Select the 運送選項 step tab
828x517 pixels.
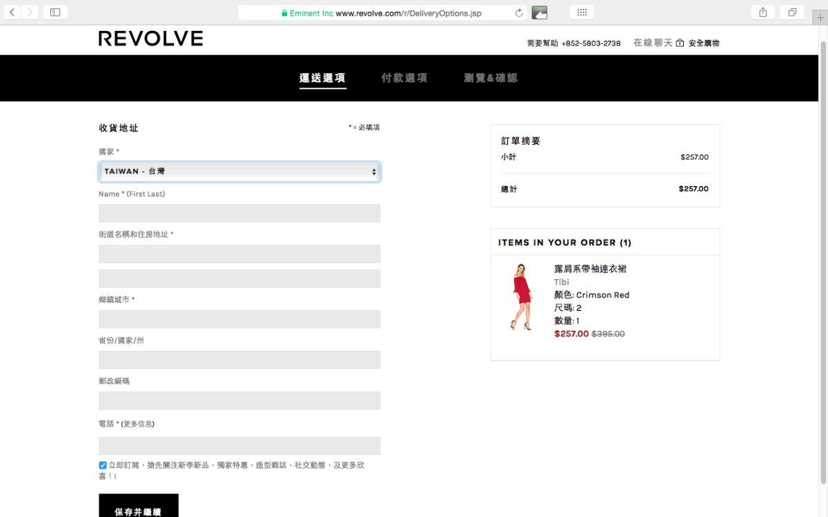coord(322,78)
